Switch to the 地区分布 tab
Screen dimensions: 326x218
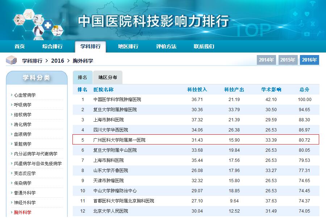point(108,77)
